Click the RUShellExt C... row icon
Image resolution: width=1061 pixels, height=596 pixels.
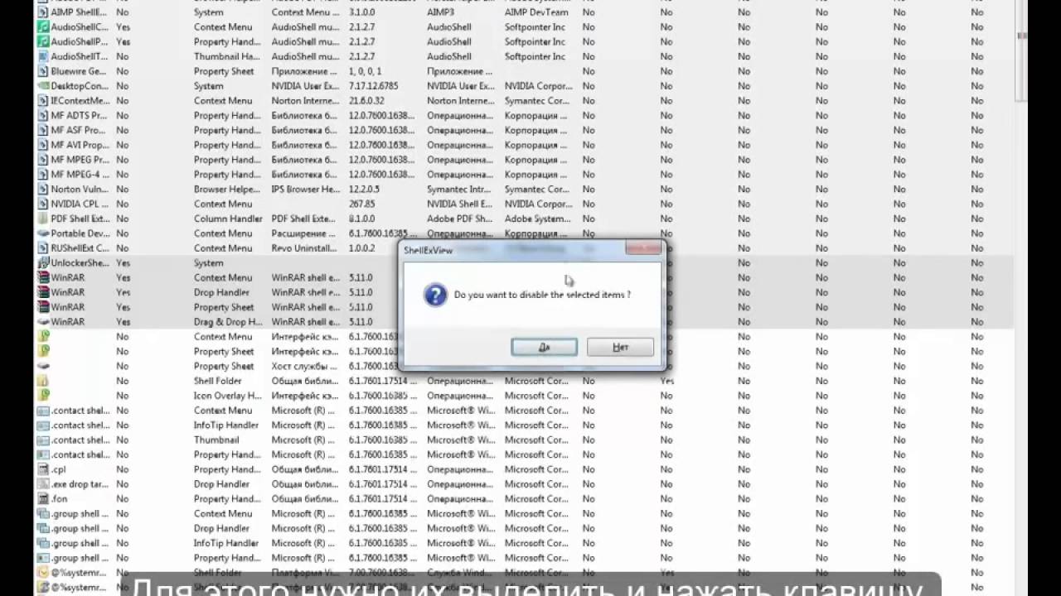pyautogui.click(x=43, y=248)
